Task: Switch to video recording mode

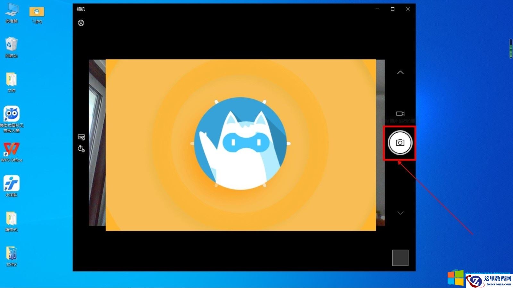Action: tap(400, 114)
